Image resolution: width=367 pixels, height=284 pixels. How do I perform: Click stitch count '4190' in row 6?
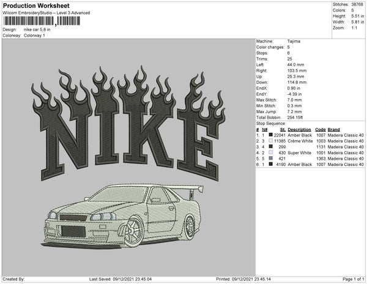click(x=281, y=165)
